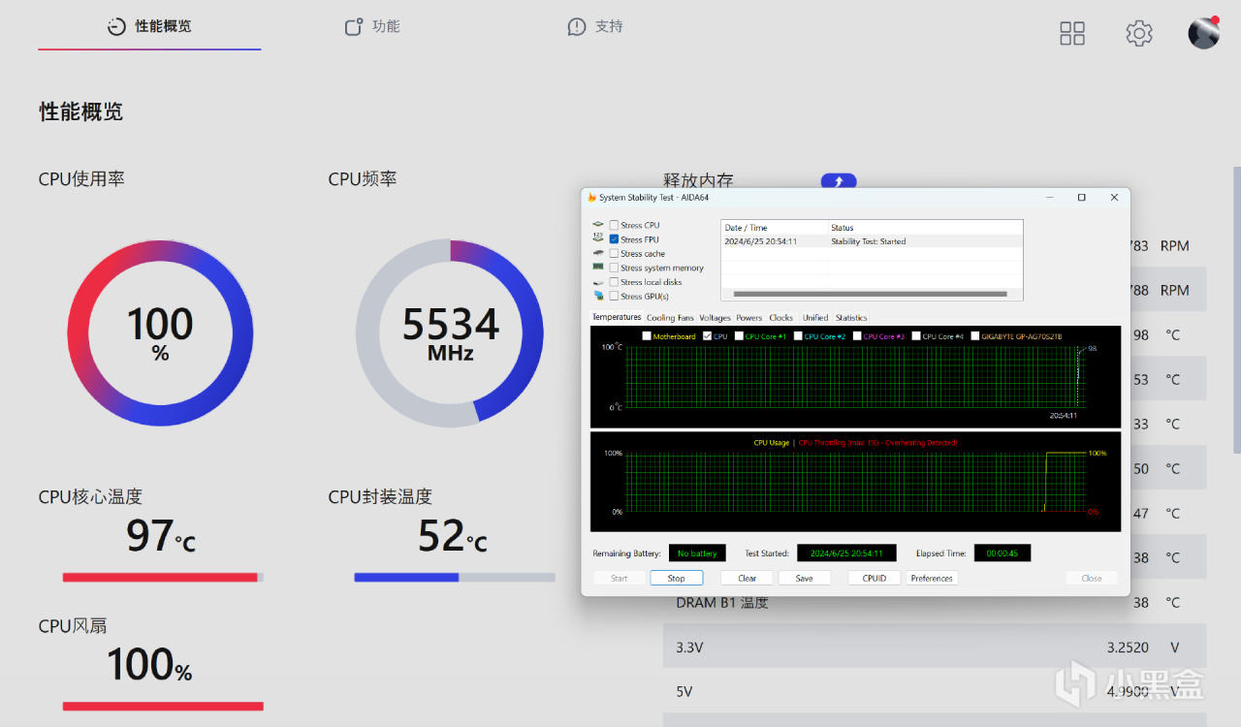This screenshot has height=727, width=1241.
Task: Click the Elapsed Time 00:00:45 readout
Action: pyautogui.click(x=1002, y=553)
